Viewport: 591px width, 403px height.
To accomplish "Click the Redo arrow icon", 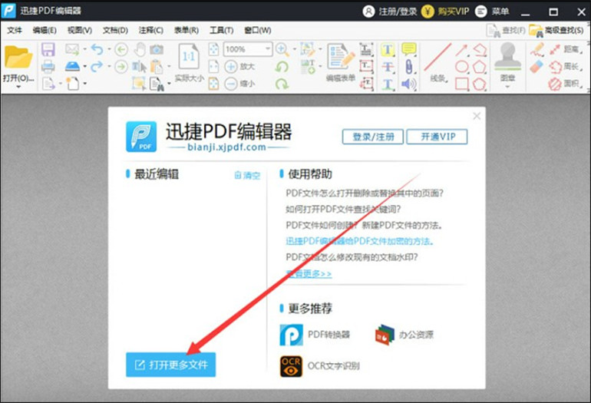I will click(x=97, y=67).
